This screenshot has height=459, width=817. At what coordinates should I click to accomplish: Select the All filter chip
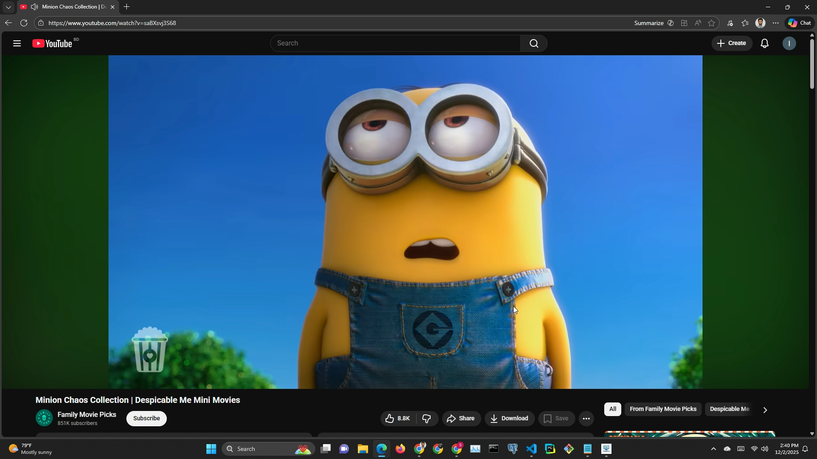click(612, 409)
